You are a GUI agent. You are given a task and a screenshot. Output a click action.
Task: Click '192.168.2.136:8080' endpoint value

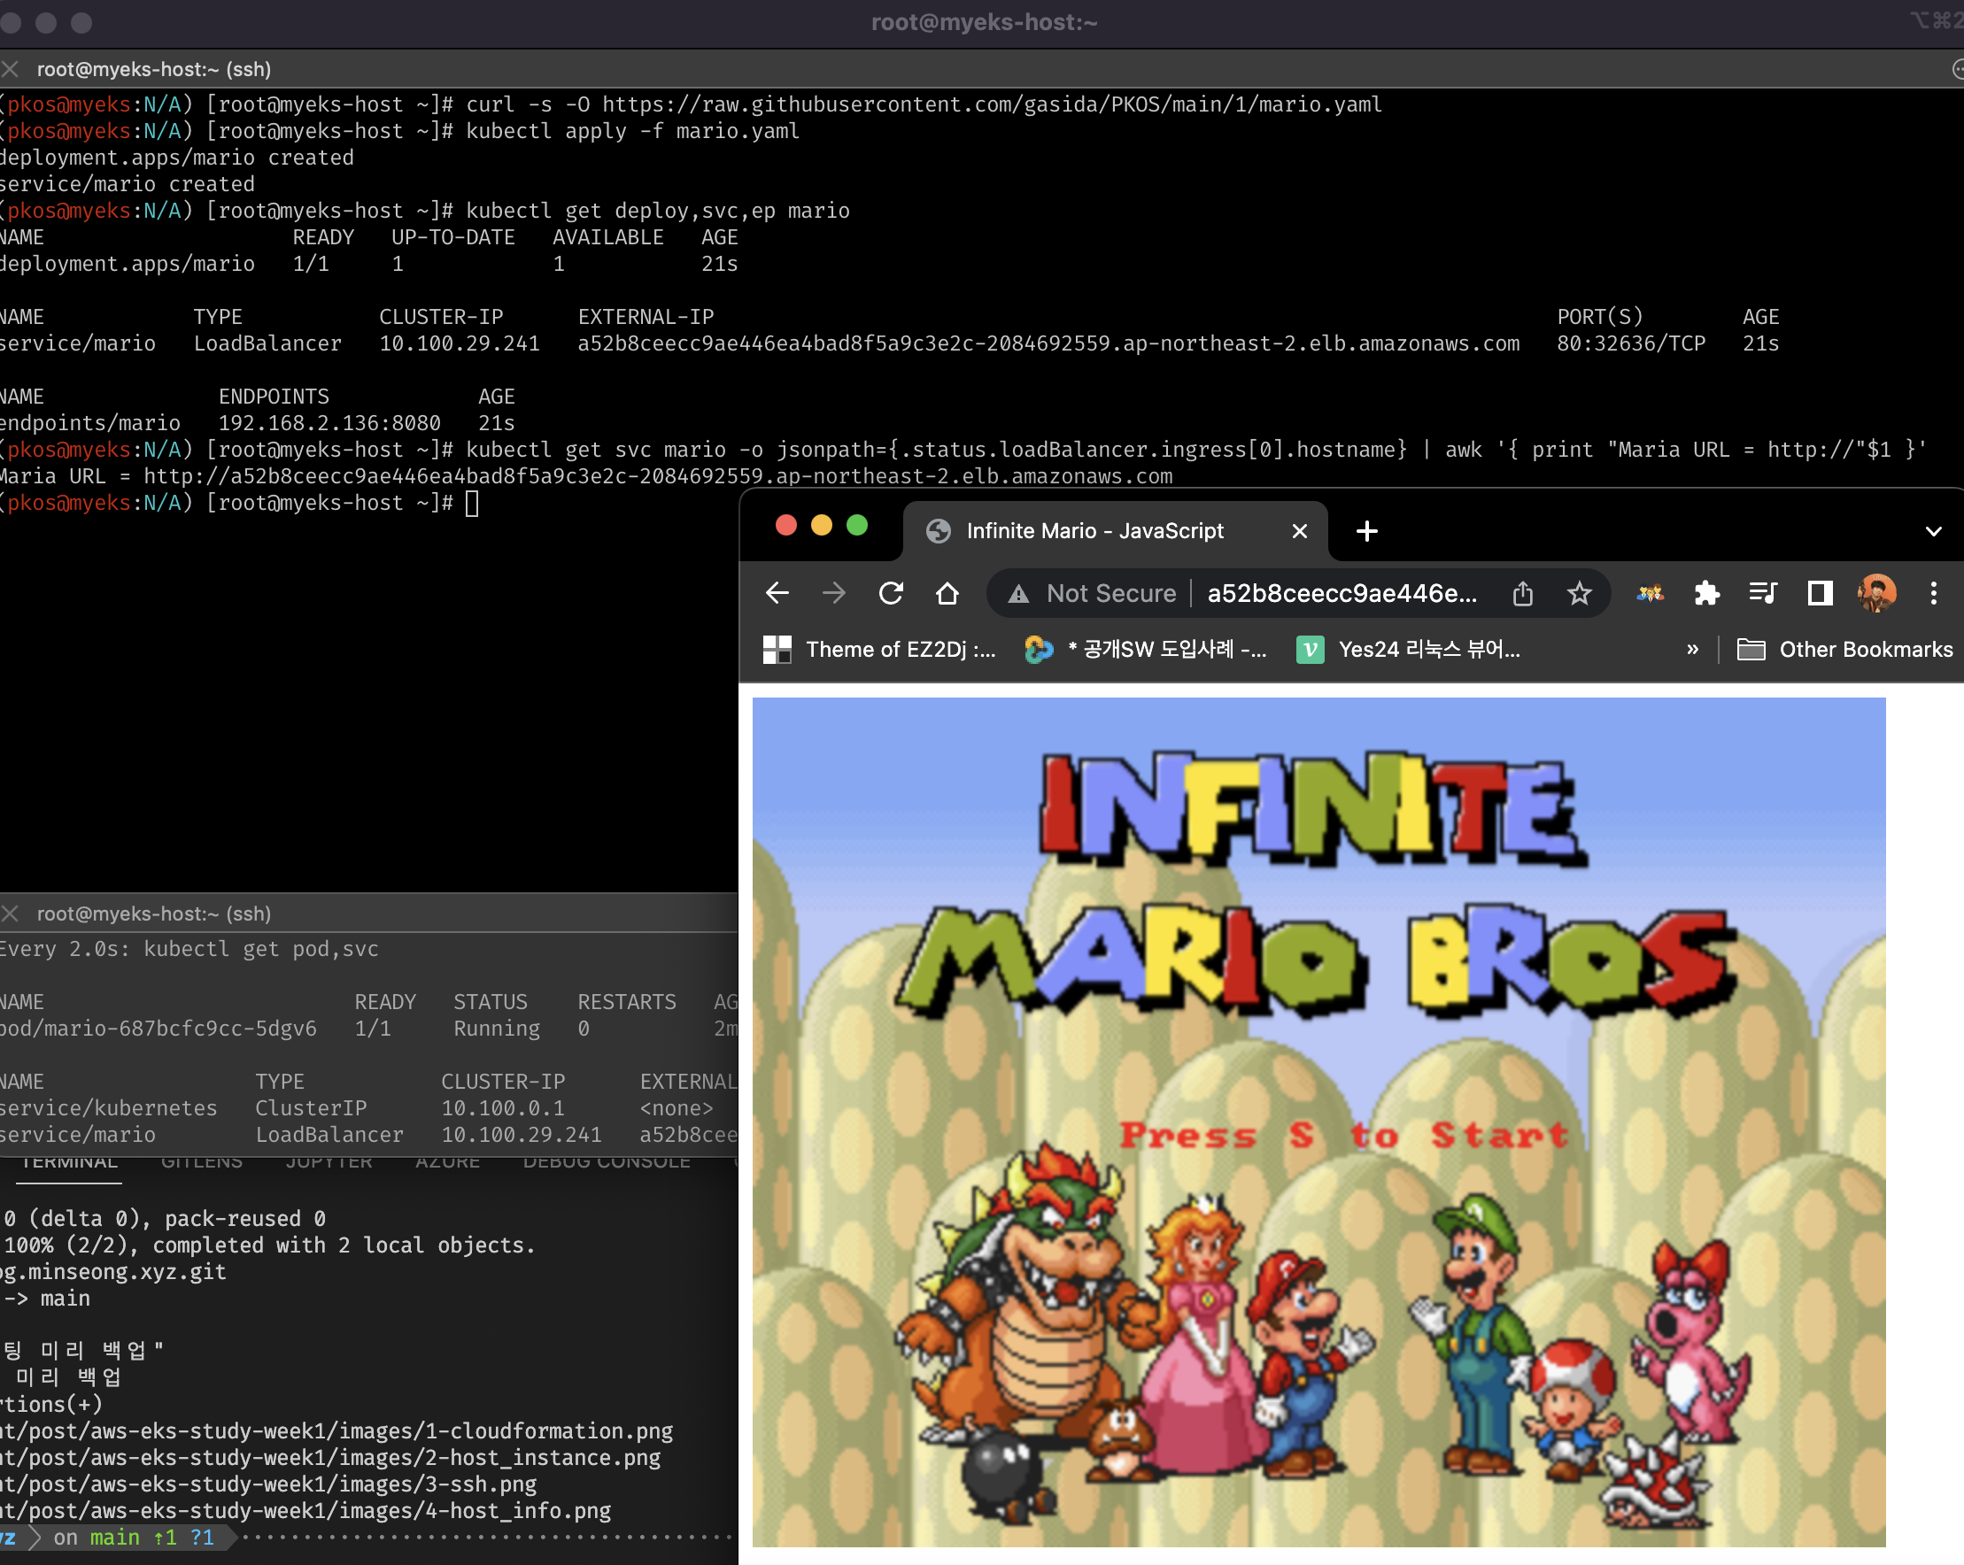pyautogui.click(x=329, y=423)
